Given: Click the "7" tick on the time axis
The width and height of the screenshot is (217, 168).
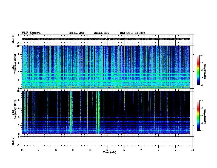Looking at the screenshot, I should coord(141,150).
